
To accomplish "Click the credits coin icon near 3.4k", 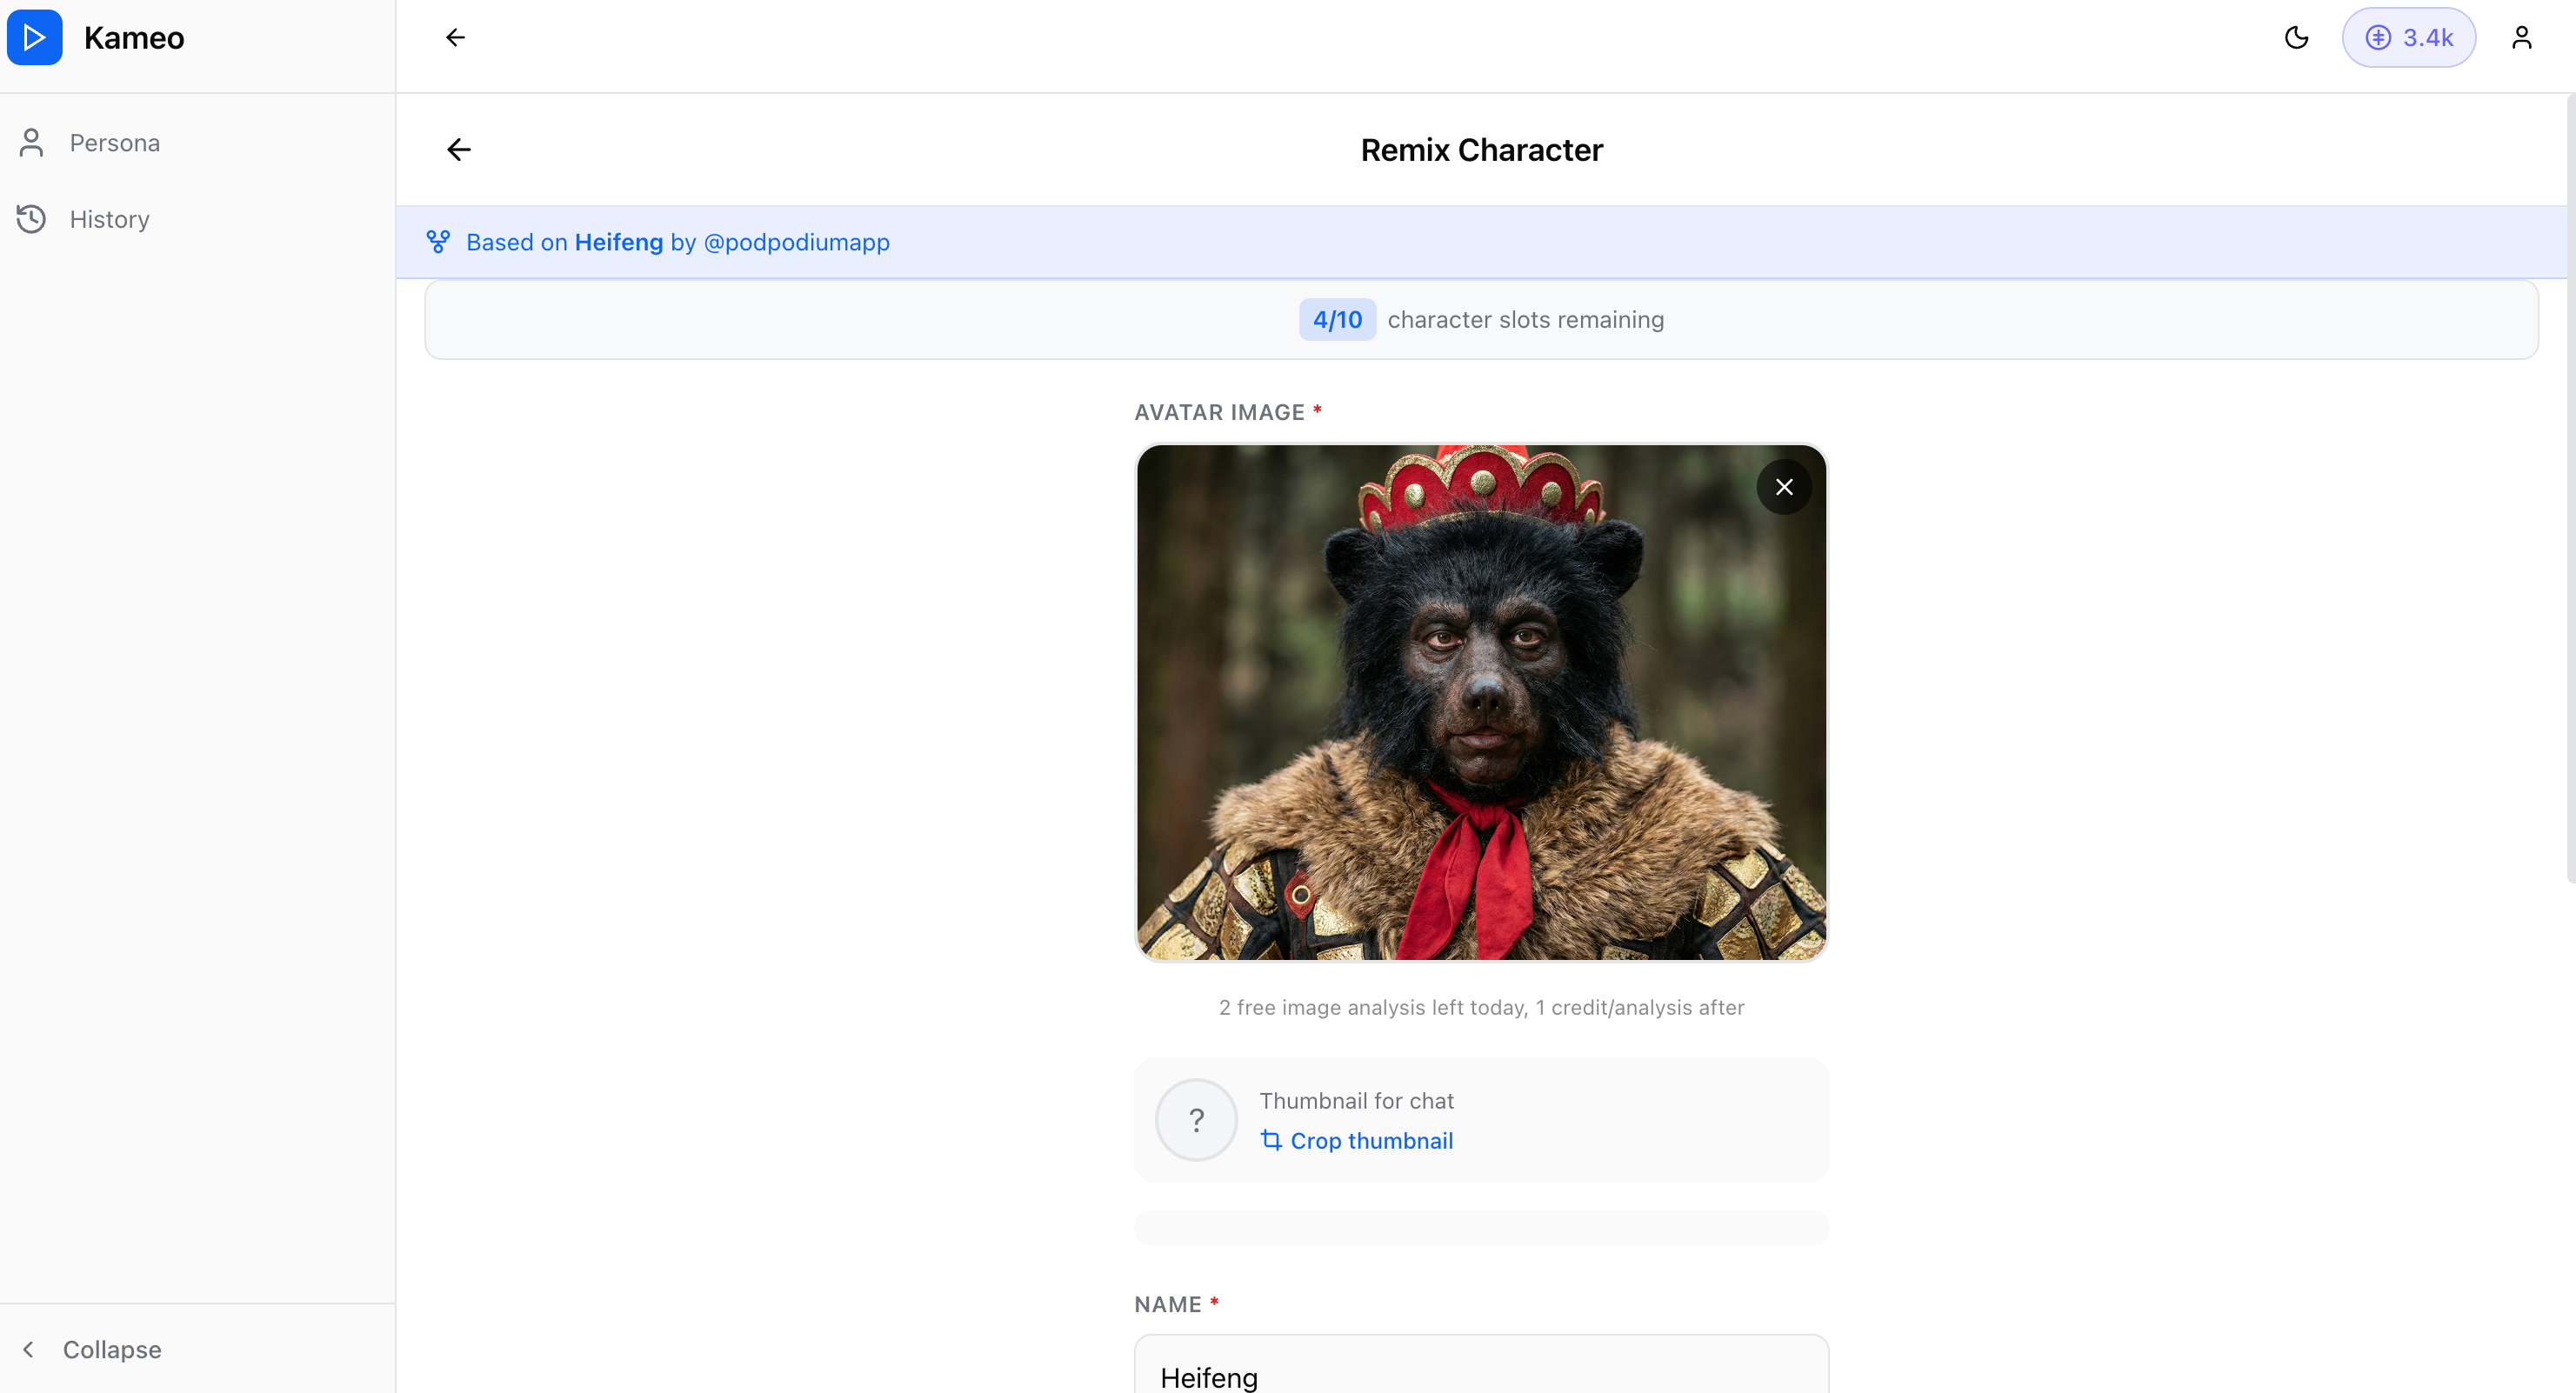I will tap(2381, 37).
